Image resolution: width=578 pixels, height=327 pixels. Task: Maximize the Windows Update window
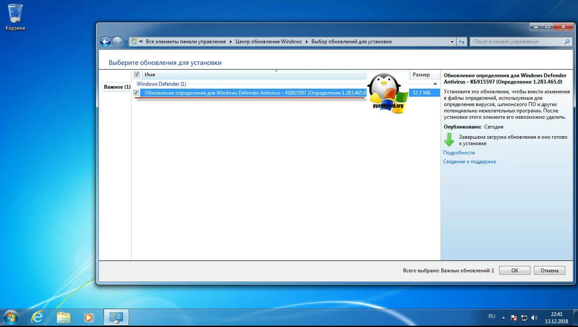coord(547,26)
